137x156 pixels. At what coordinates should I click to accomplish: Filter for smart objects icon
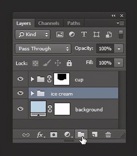click(x=109, y=34)
